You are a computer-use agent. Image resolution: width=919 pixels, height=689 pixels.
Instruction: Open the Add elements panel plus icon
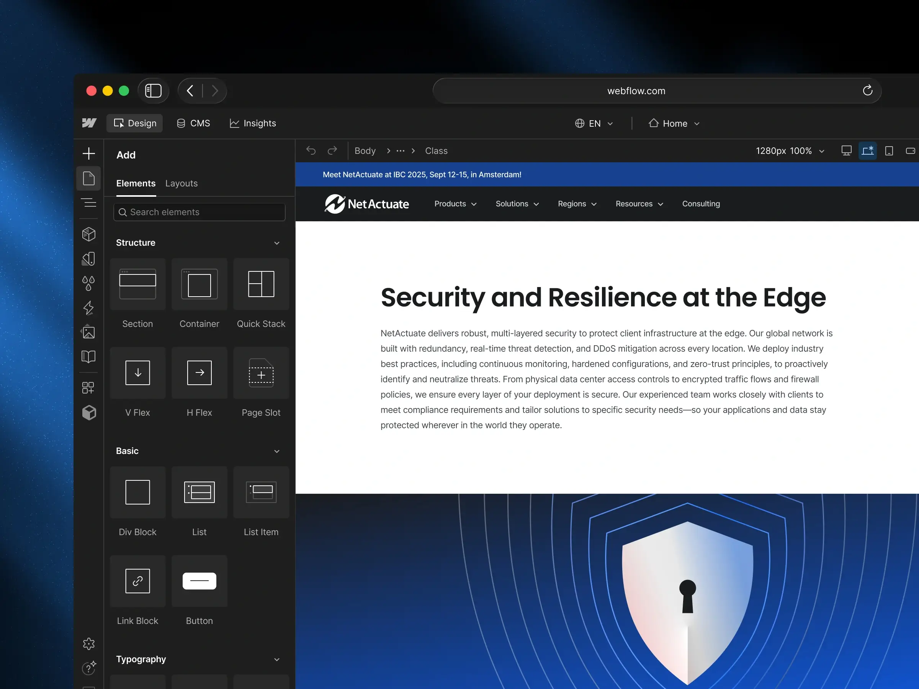click(88, 153)
